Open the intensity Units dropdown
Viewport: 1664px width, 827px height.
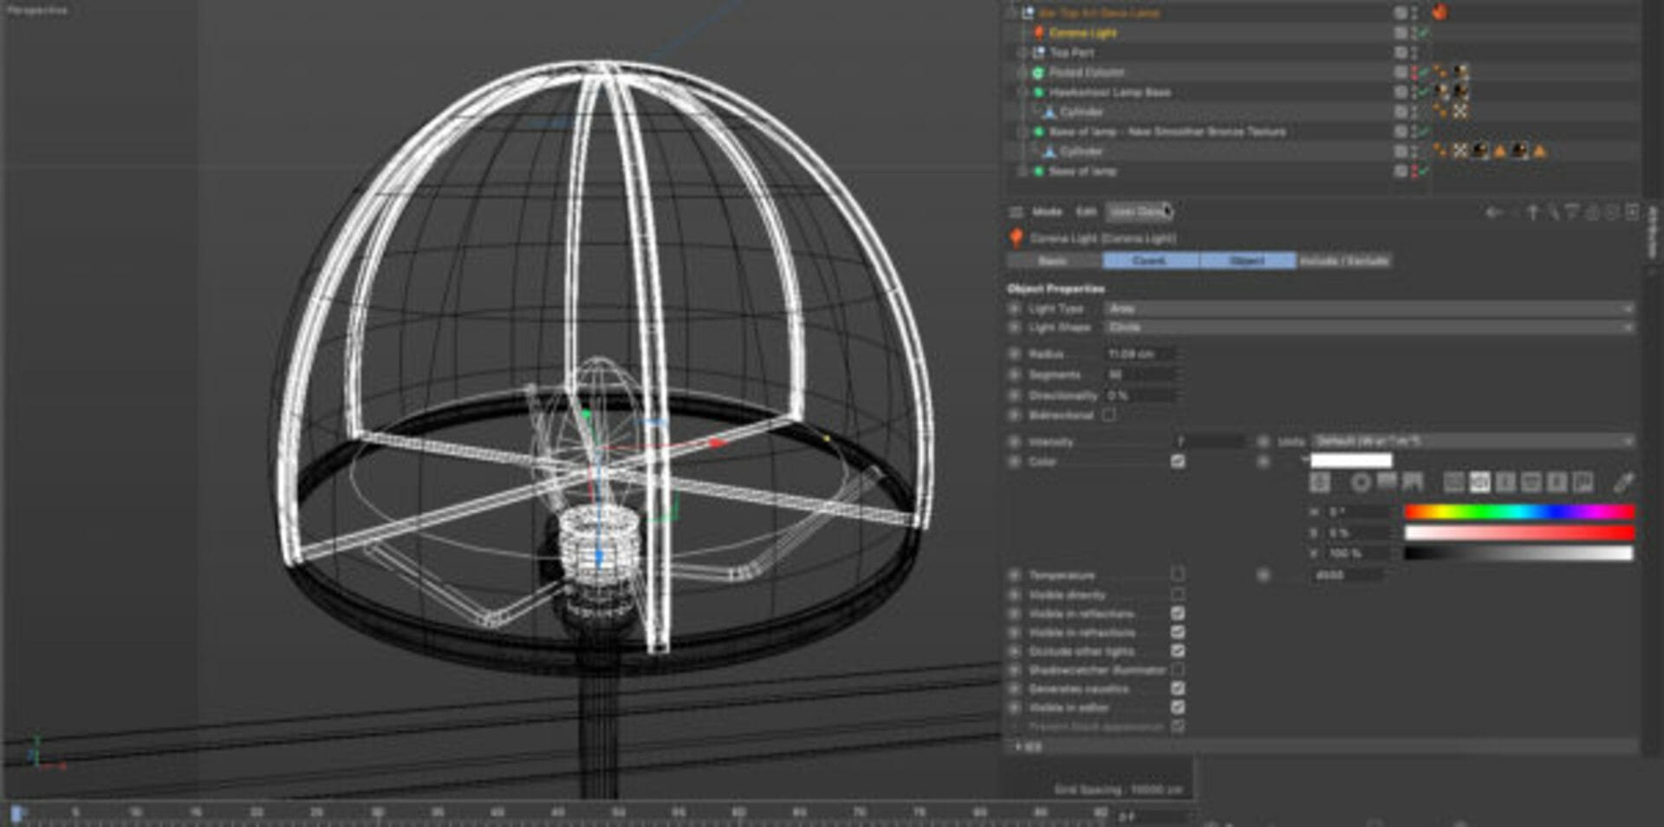[x=1472, y=441]
